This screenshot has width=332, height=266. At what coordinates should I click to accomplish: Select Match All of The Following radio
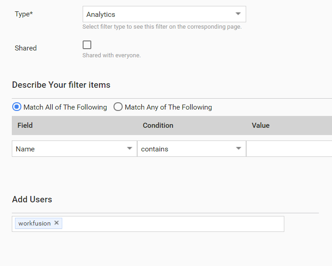click(x=17, y=106)
